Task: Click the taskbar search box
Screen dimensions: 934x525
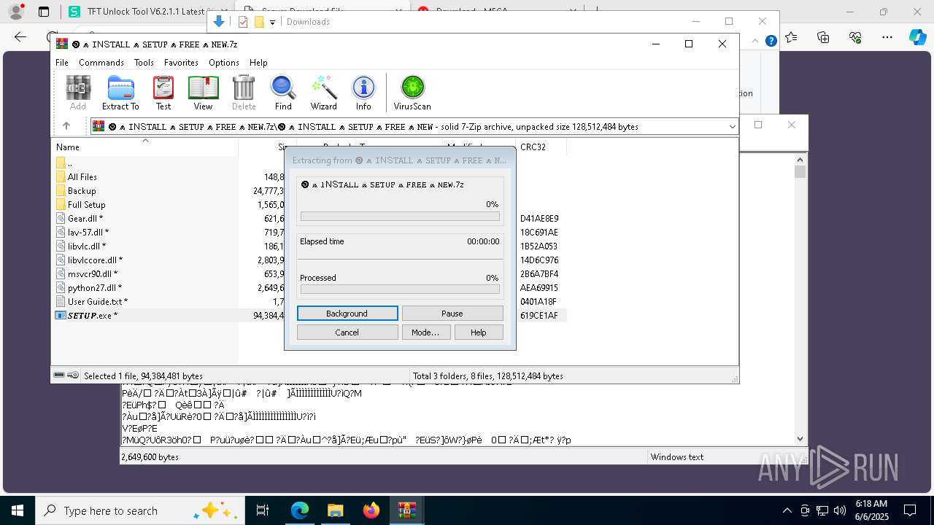Action: pyautogui.click(x=142, y=510)
